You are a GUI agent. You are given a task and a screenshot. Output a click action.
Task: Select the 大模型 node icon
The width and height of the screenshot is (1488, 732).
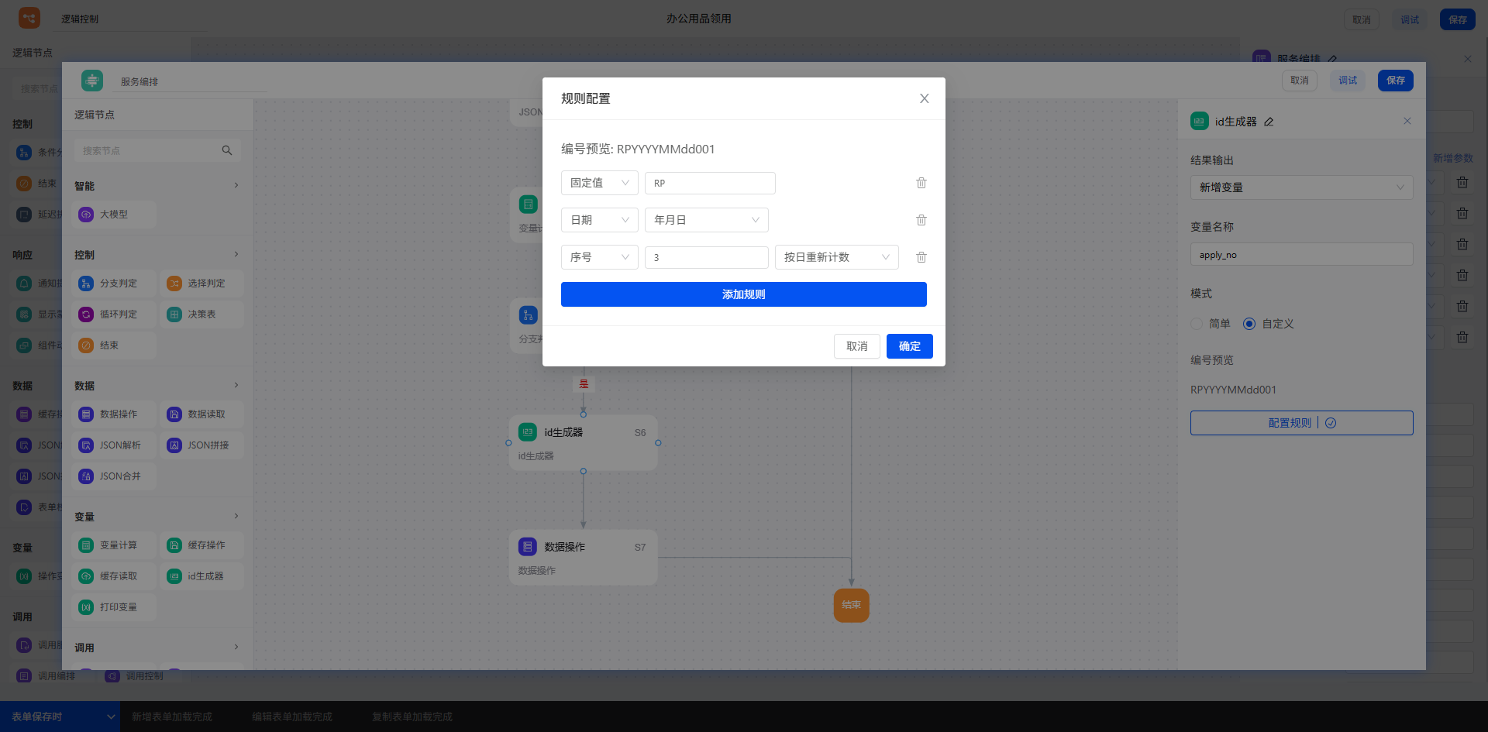[86, 215]
